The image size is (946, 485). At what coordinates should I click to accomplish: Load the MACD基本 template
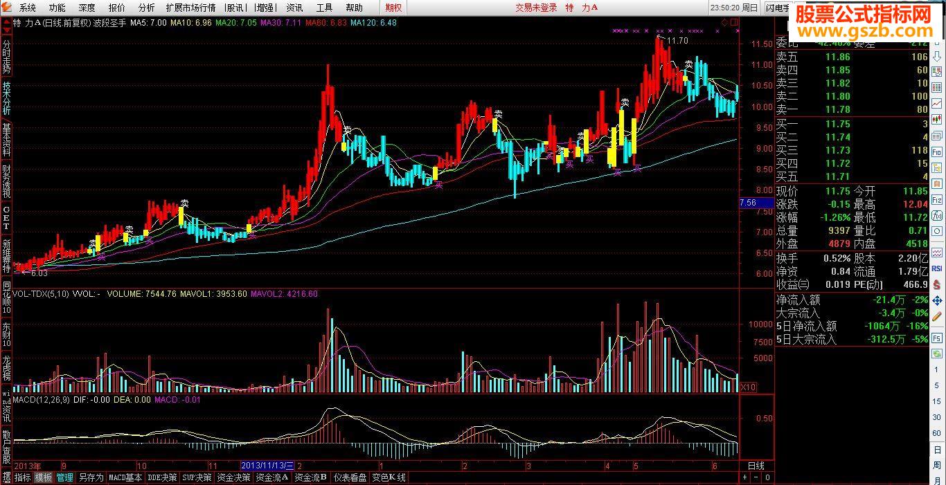pyautogui.click(x=125, y=477)
